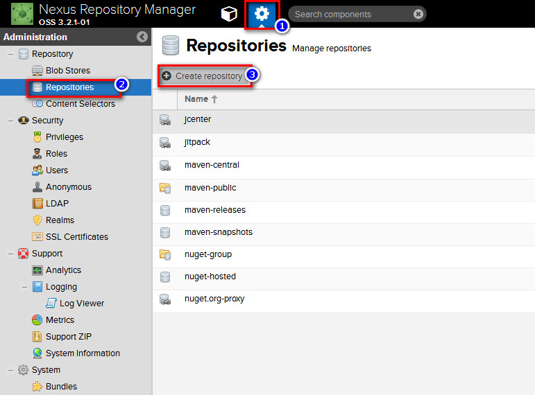Open Users settings
This screenshot has width=535, height=395.
[x=57, y=170]
